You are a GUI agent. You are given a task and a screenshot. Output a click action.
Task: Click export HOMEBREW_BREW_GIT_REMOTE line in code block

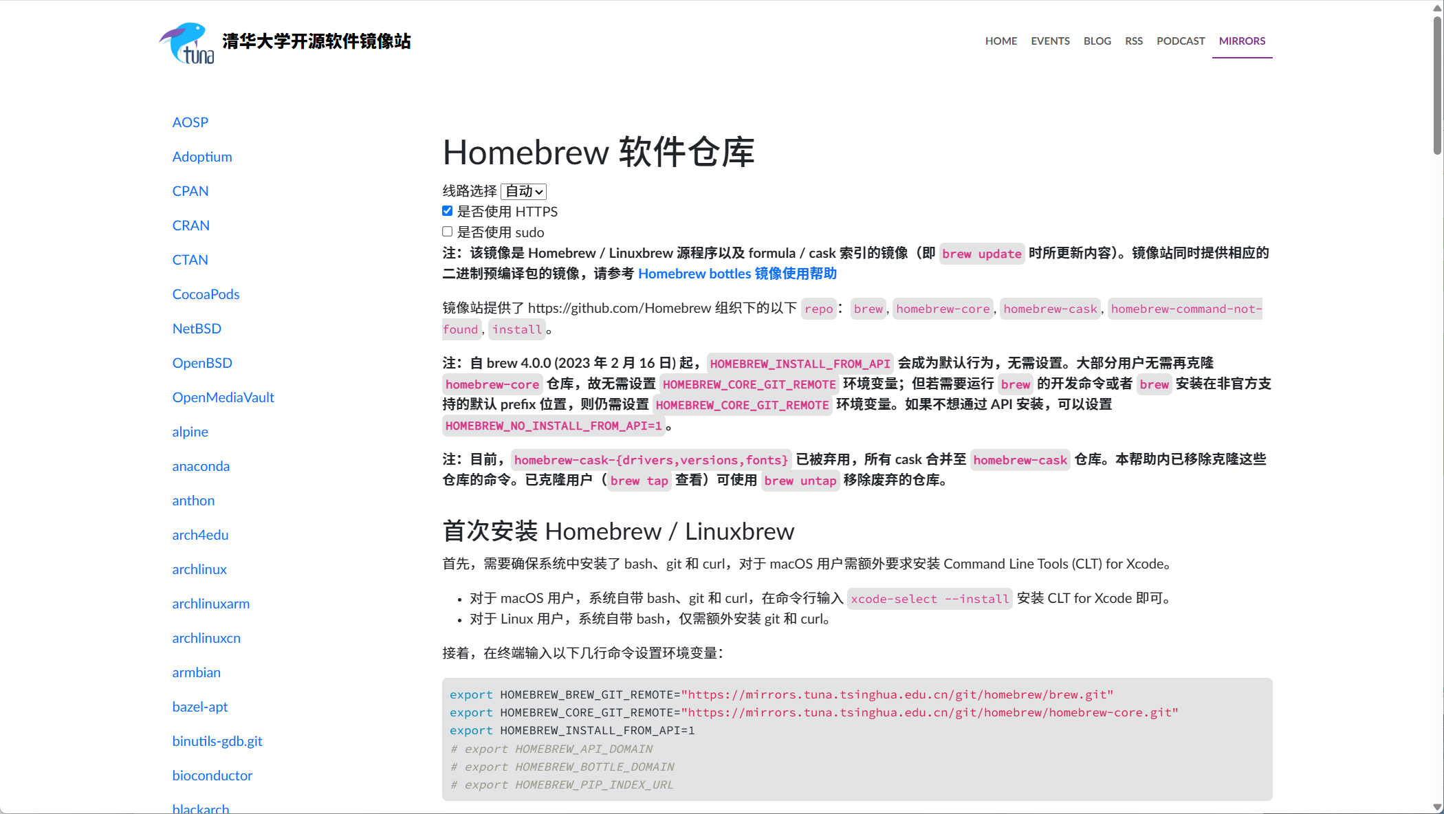(x=781, y=694)
